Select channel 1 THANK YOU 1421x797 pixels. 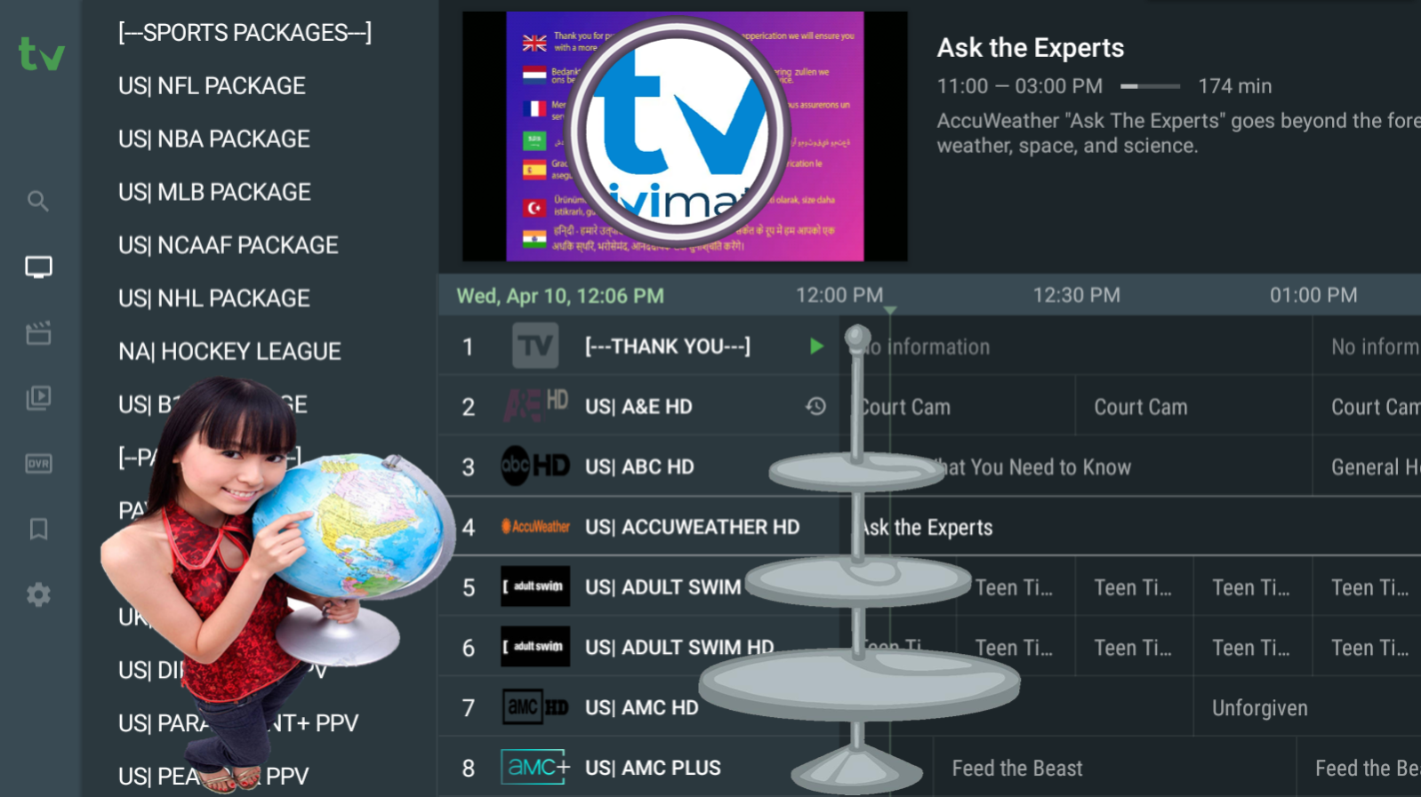(x=638, y=346)
